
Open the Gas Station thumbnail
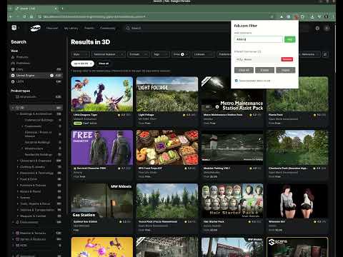[102, 201]
